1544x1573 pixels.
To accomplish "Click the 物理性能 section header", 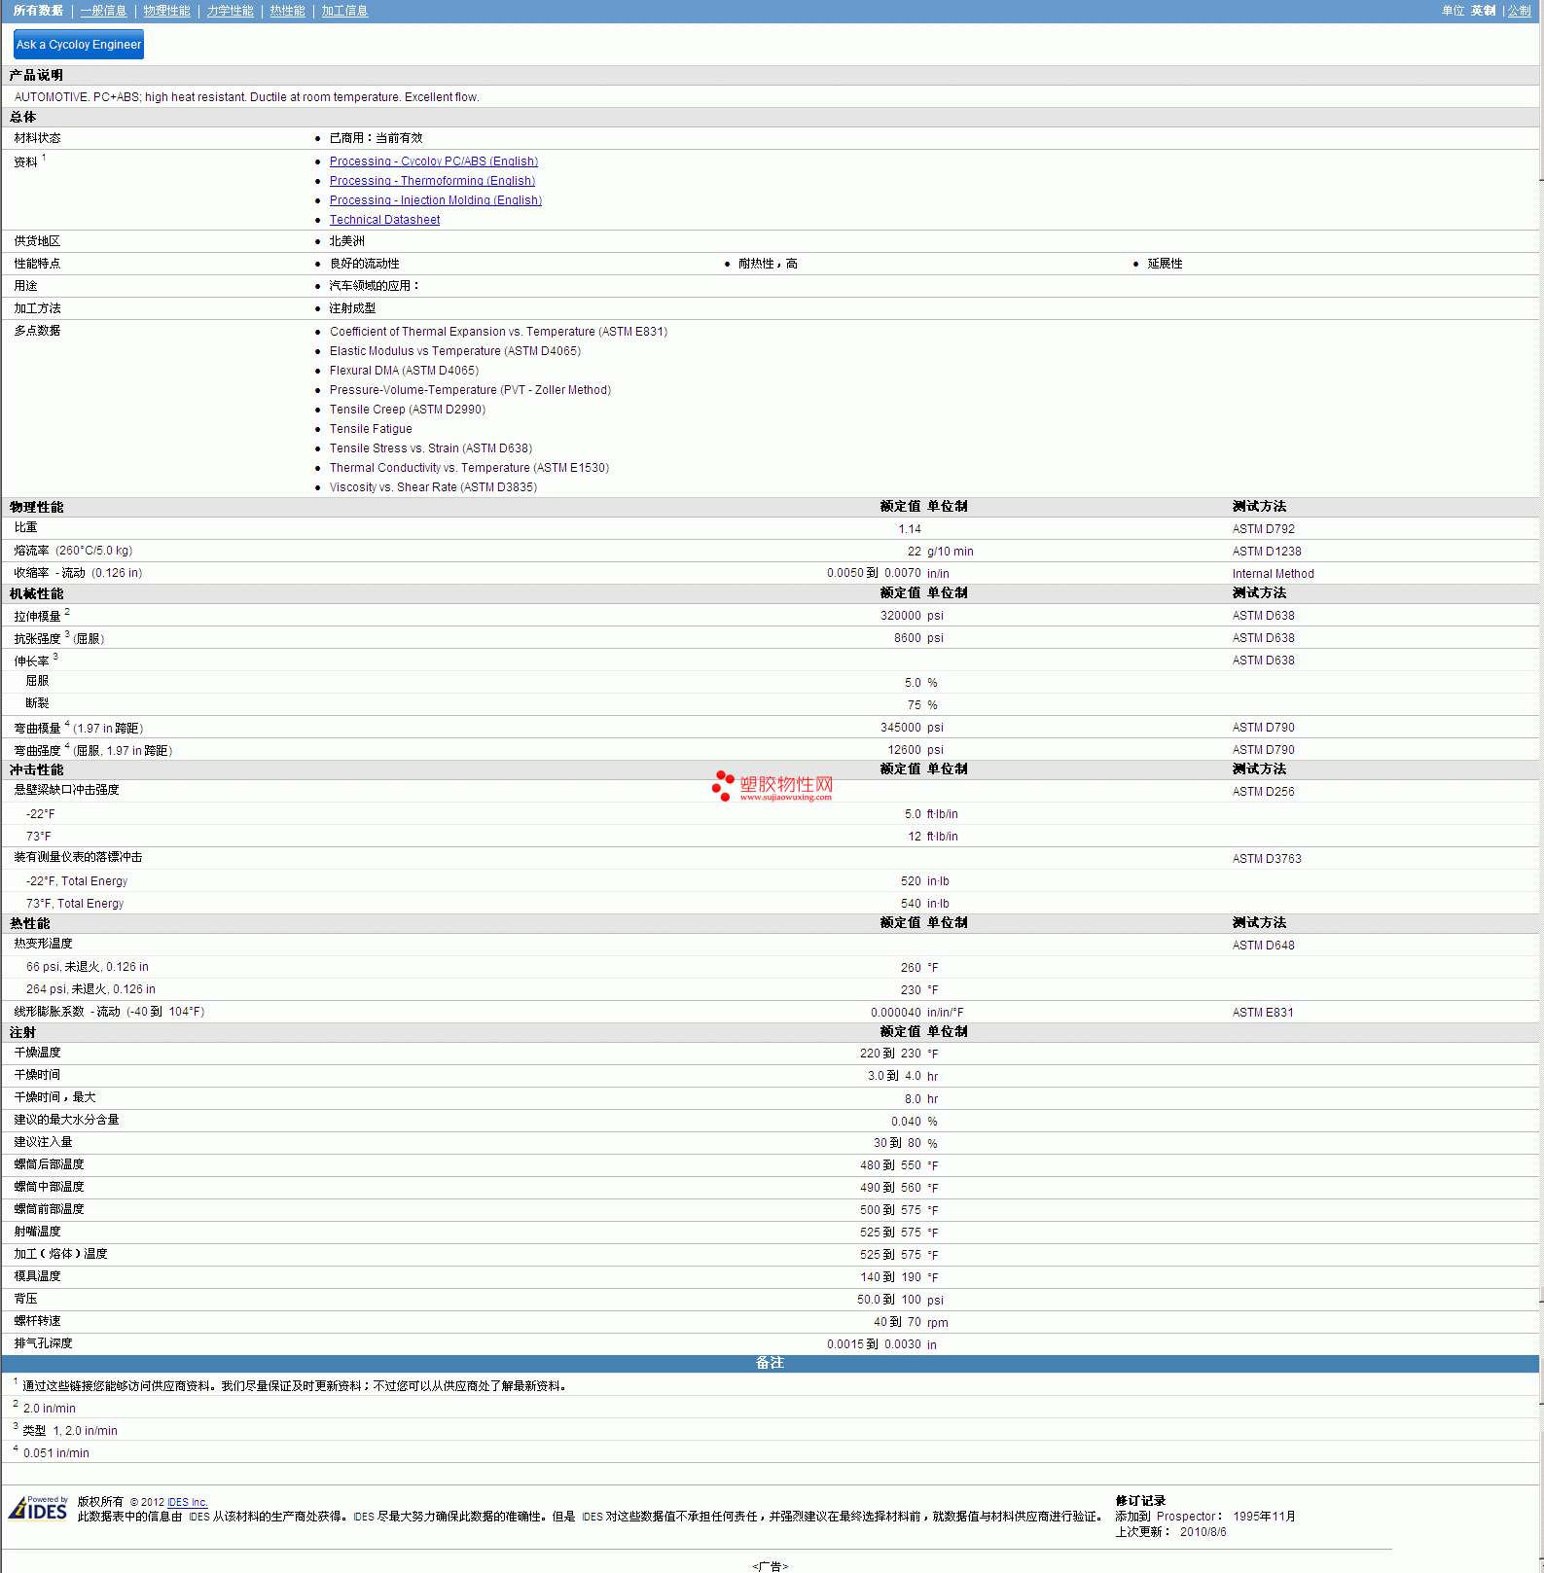I will coord(37,507).
